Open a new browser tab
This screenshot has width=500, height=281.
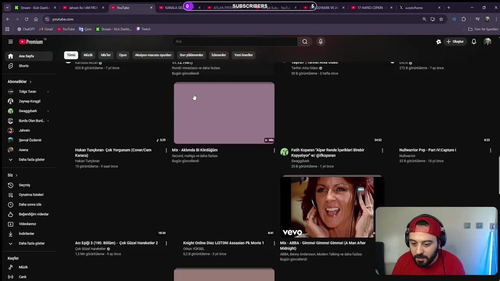coord(448,7)
